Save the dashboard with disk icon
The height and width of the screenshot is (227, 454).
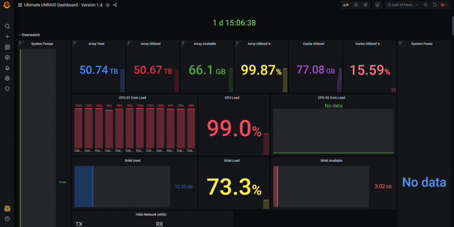pyautogui.click(x=356, y=5)
